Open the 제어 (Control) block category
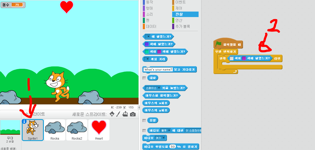 tap(179, 8)
